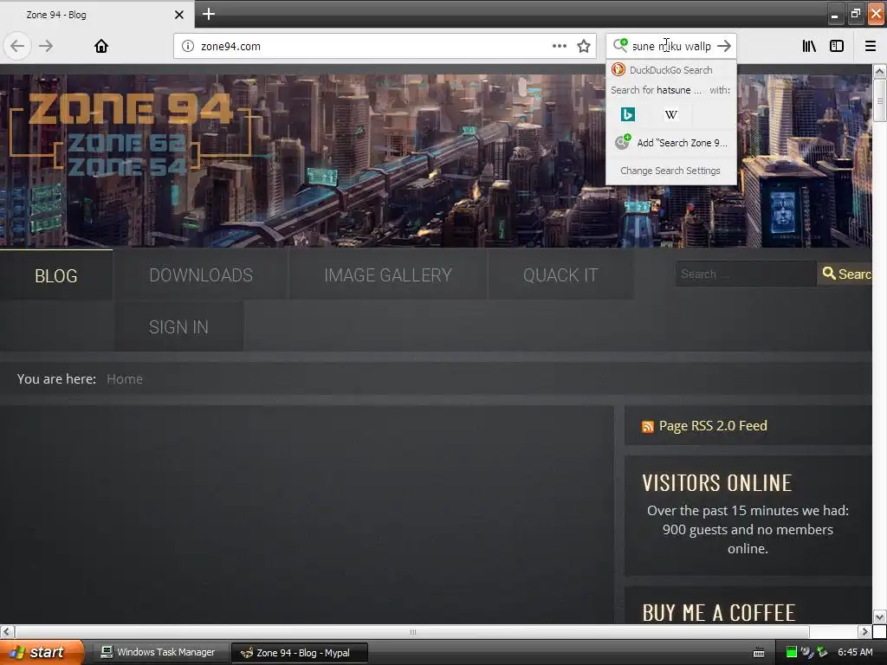The image size is (887, 665).
Task: Click green Task Manager CPU tray icon
Action: point(792,652)
